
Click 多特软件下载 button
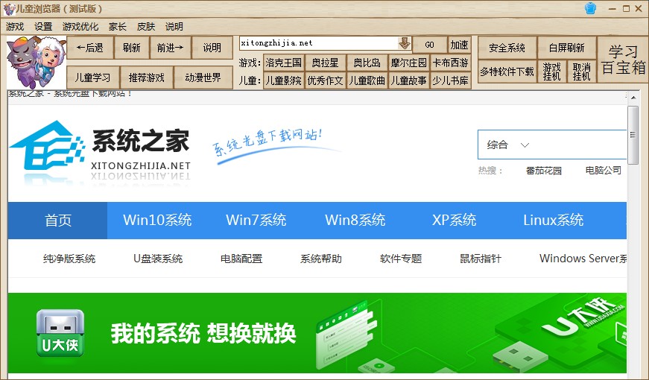coord(507,72)
